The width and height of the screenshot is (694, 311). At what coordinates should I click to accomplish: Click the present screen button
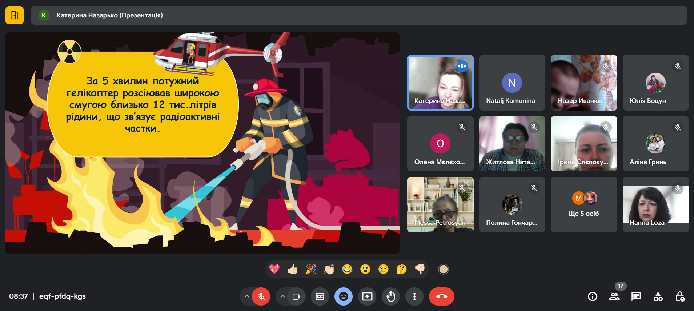pyautogui.click(x=367, y=296)
